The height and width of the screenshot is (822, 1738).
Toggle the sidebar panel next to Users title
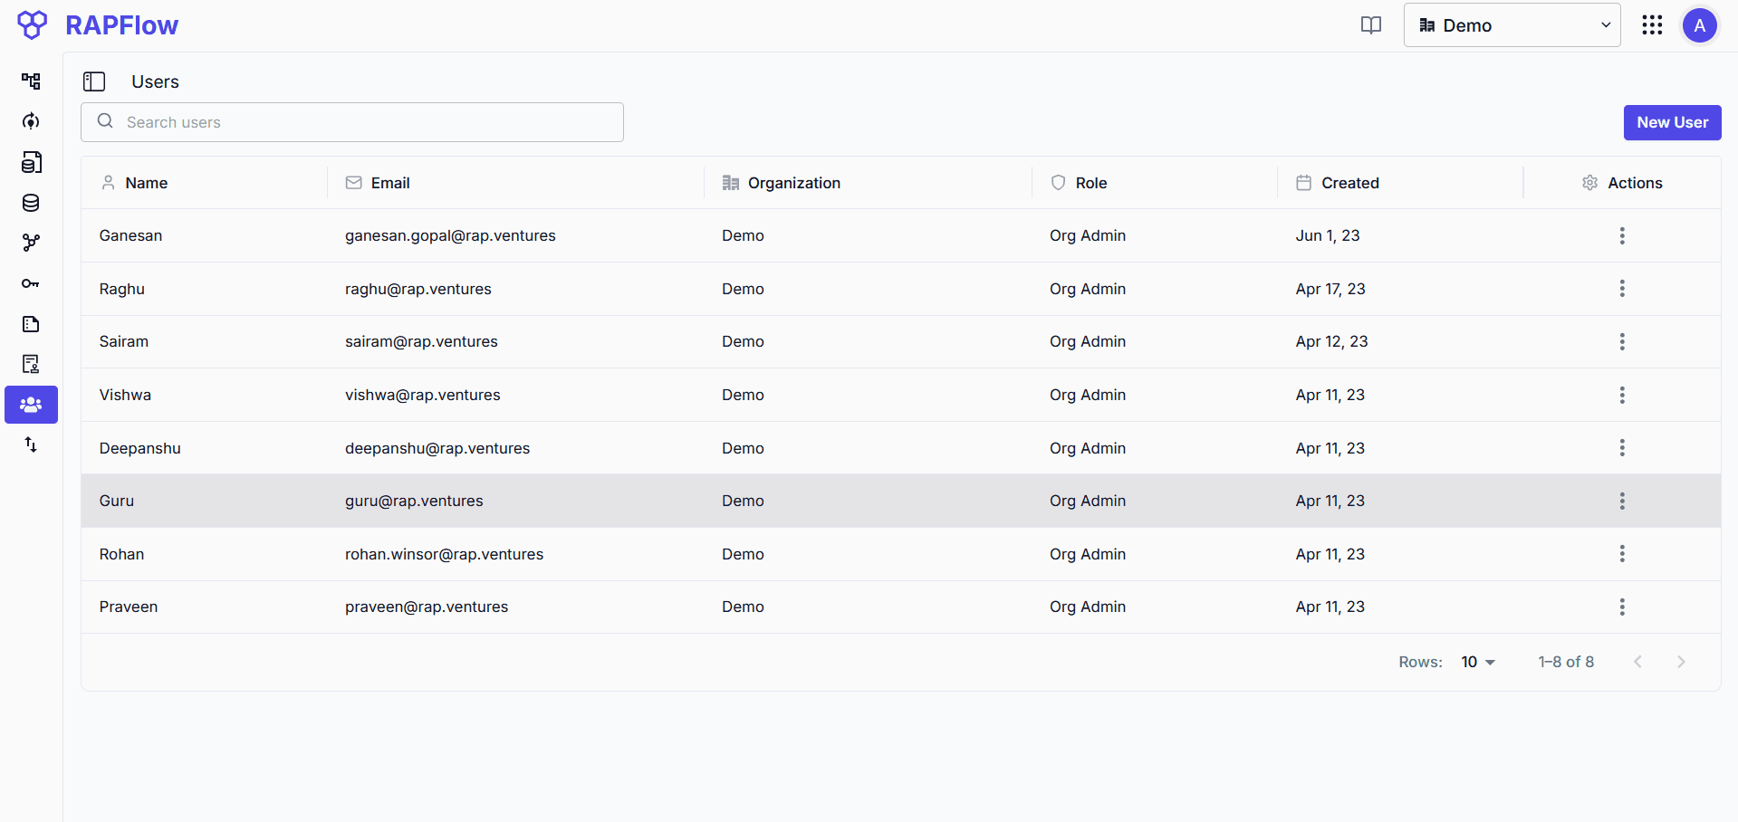pyautogui.click(x=94, y=81)
